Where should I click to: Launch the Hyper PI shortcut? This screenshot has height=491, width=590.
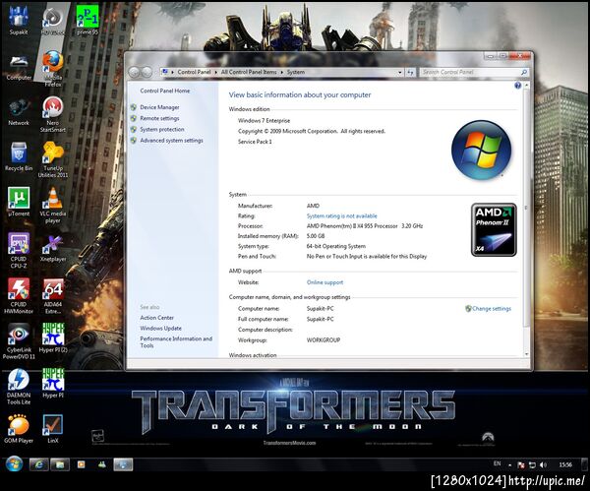tap(53, 384)
